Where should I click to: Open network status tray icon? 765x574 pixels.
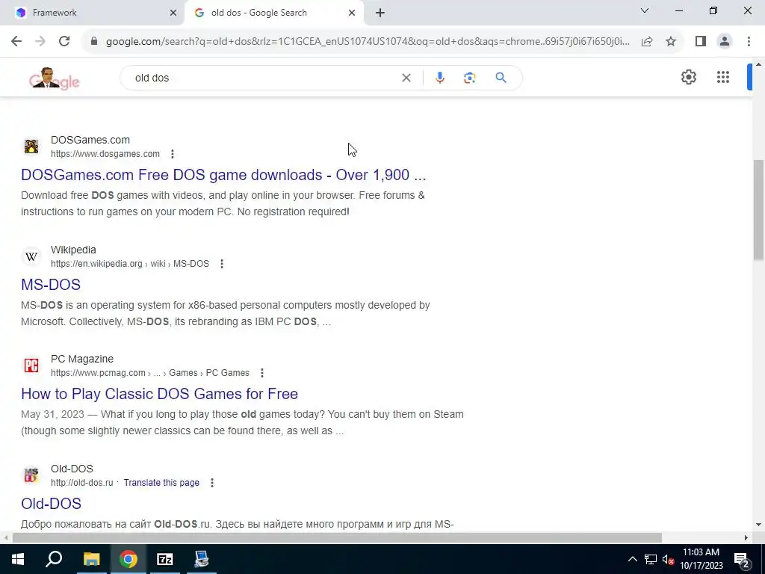coord(651,559)
